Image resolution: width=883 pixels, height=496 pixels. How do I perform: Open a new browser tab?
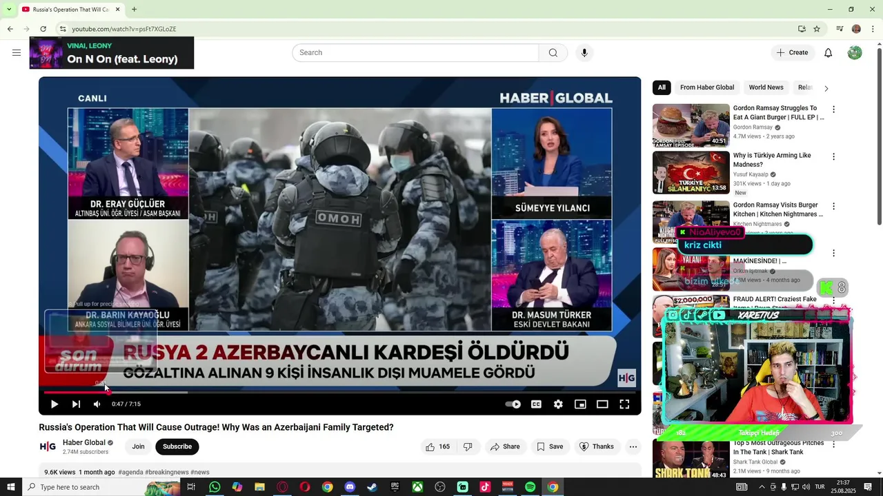coord(134,10)
